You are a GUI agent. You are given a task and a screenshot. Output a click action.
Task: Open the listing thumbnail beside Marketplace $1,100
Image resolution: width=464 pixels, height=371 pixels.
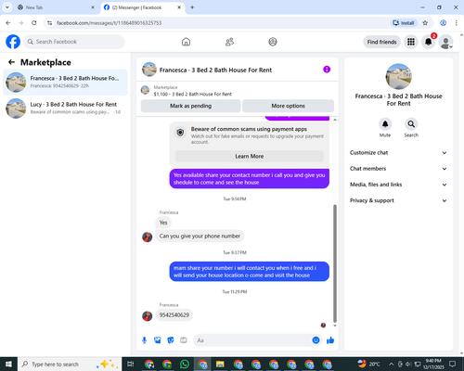tap(145, 90)
